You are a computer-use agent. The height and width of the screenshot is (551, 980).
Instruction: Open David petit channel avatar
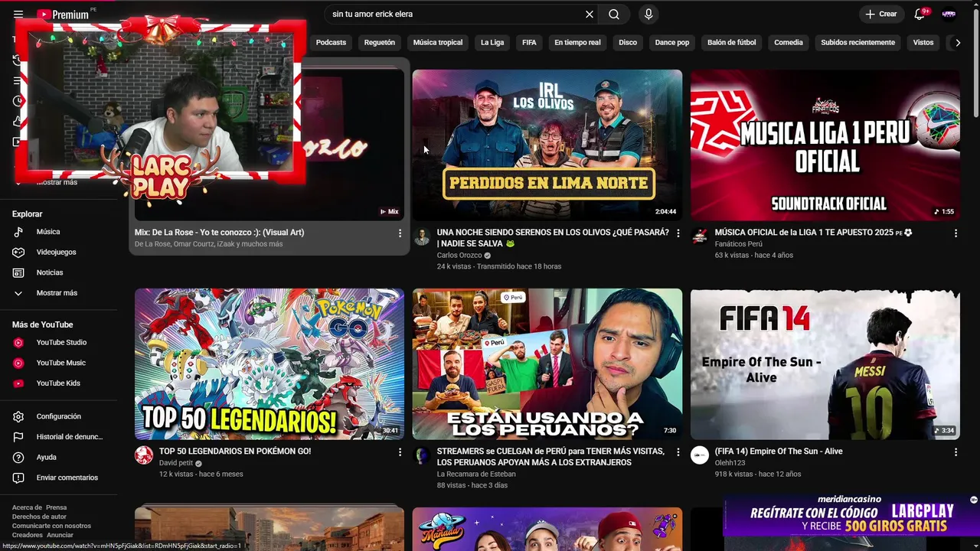pos(144,455)
